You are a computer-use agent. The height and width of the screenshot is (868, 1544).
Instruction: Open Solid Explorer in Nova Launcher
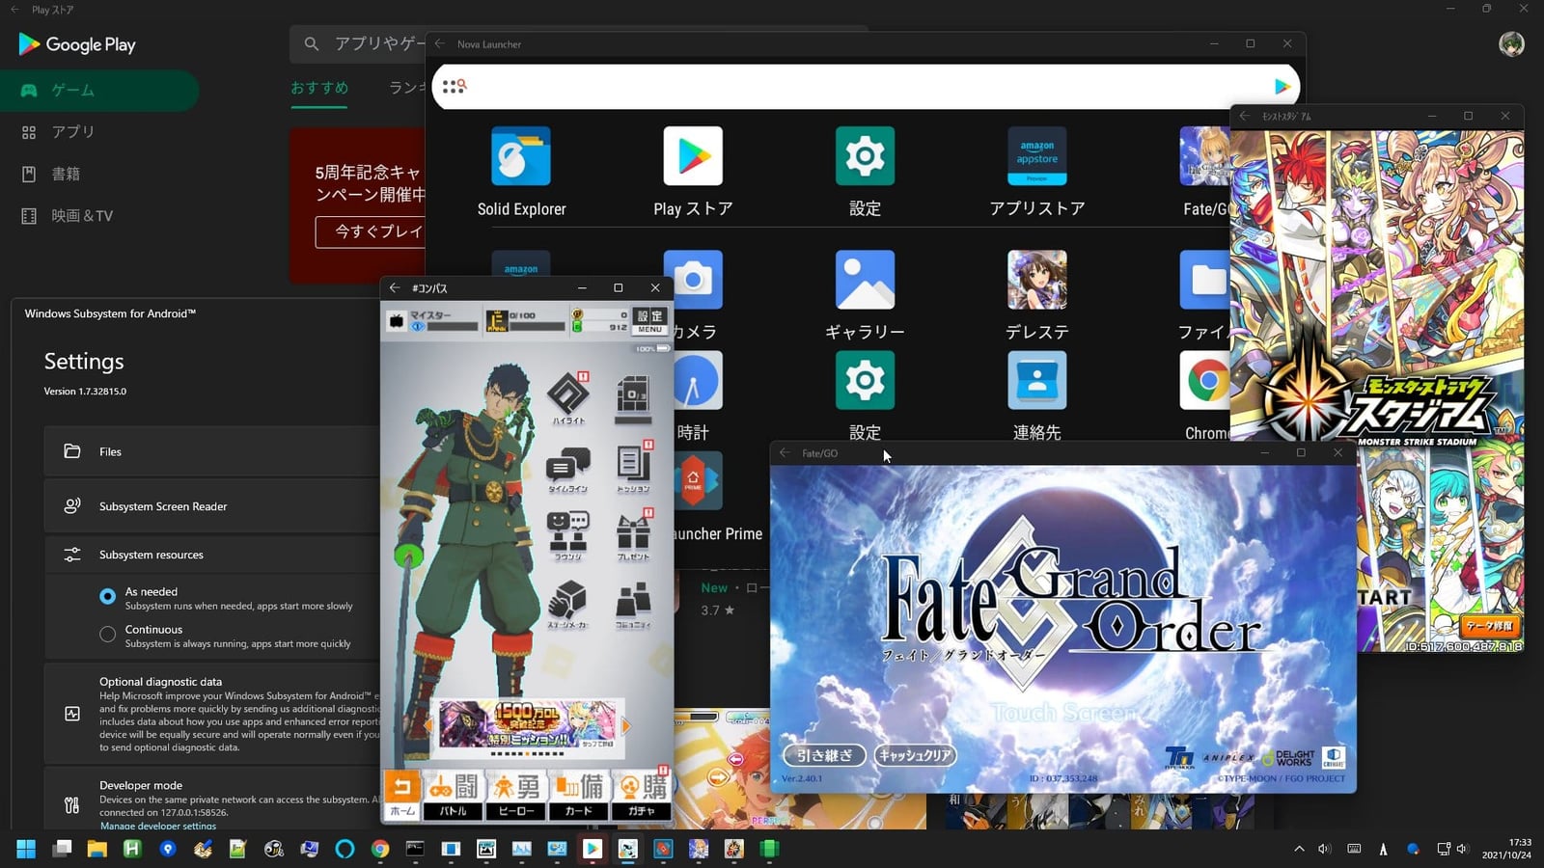click(521, 157)
